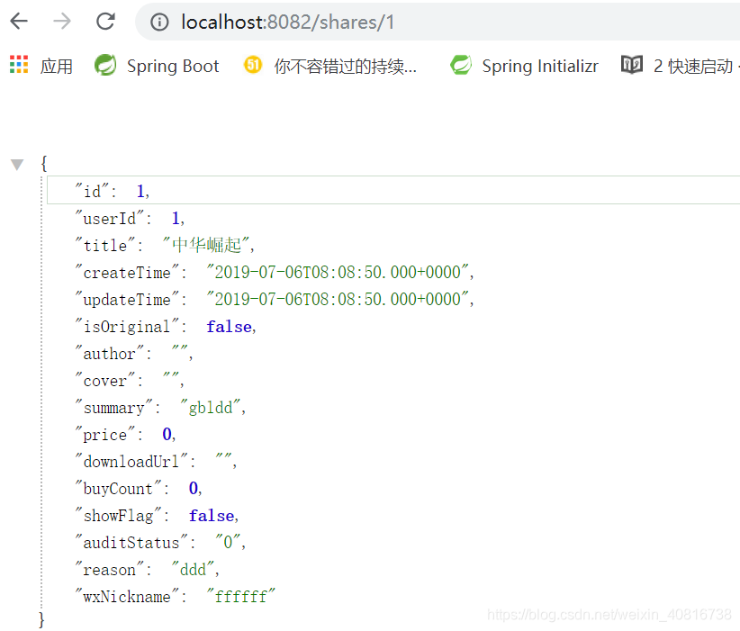The height and width of the screenshot is (631, 740).
Task: Click the "userId" key
Action: (x=110, y=219)
